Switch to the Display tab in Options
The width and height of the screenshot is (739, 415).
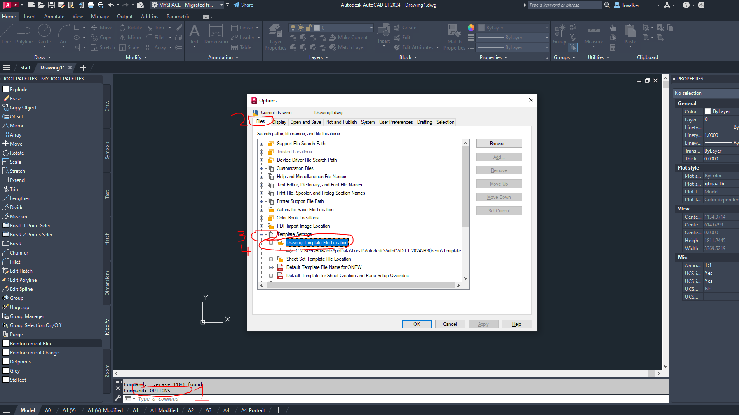(279, 122)
